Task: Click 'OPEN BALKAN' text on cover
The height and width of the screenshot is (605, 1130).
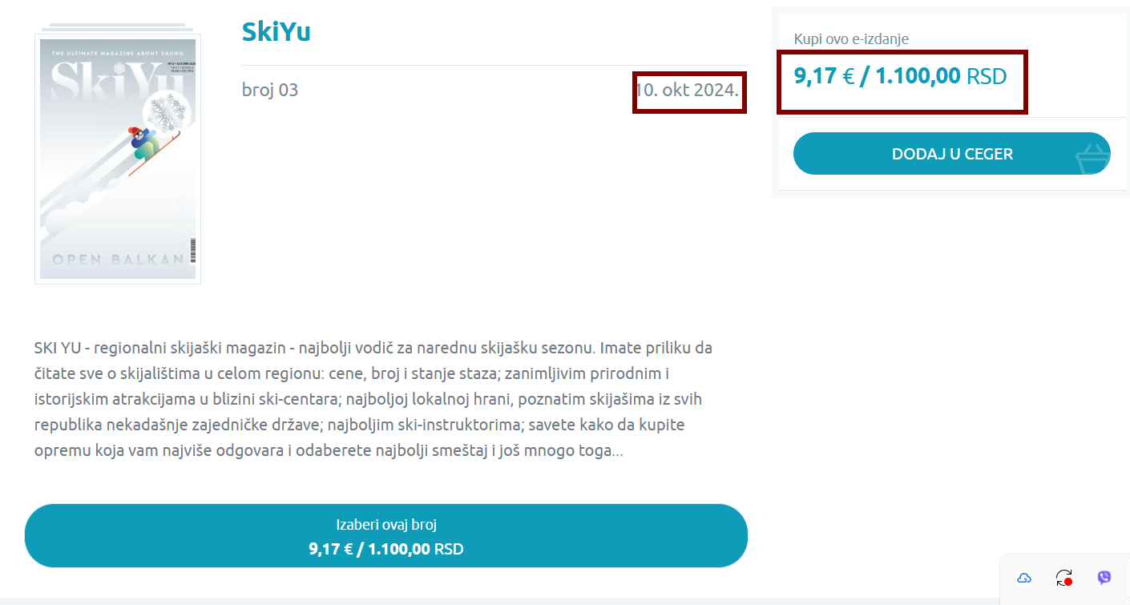Action: (x=118, y=260)
